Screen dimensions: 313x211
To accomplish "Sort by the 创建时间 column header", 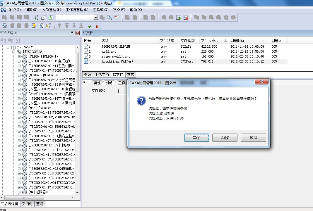I will point(249,41).
